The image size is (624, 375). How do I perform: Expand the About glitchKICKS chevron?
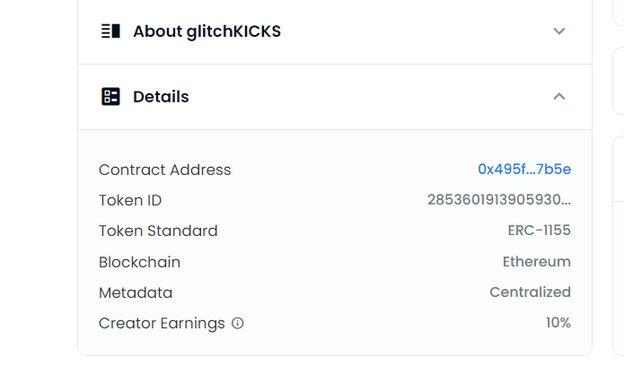pyautogui.click(x=559, y=31)
